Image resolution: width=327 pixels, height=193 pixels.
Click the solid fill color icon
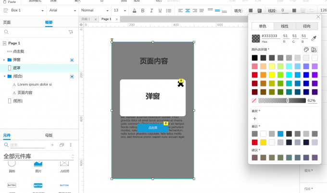[x=251, y=11]
